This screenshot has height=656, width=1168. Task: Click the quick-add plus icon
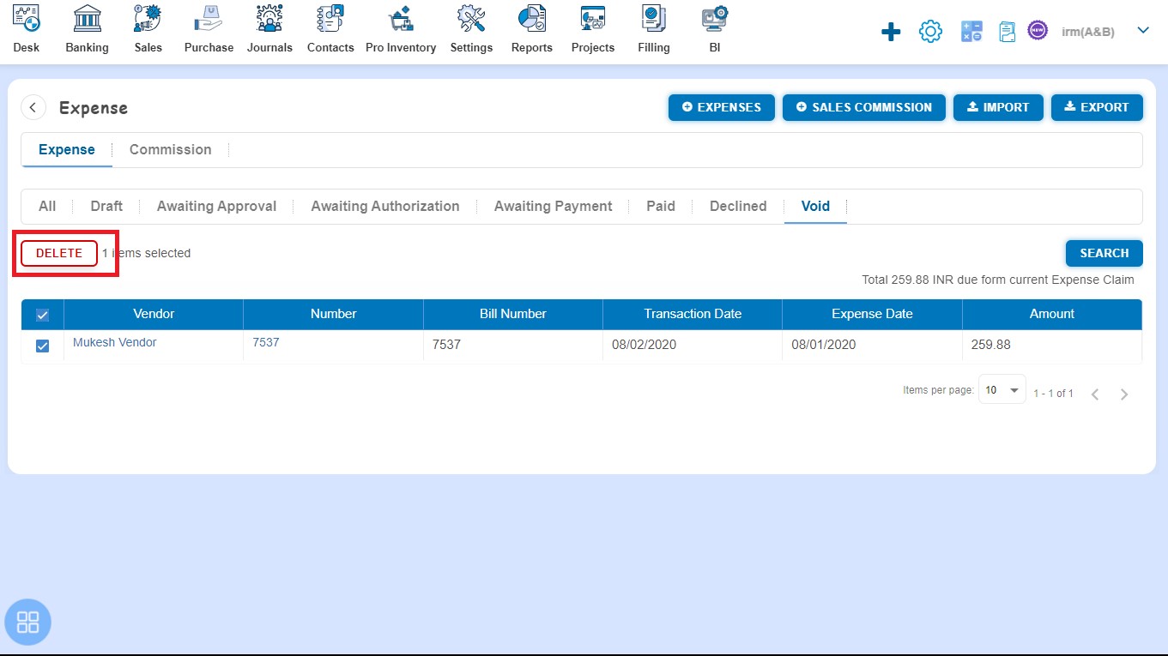[891, 33]
